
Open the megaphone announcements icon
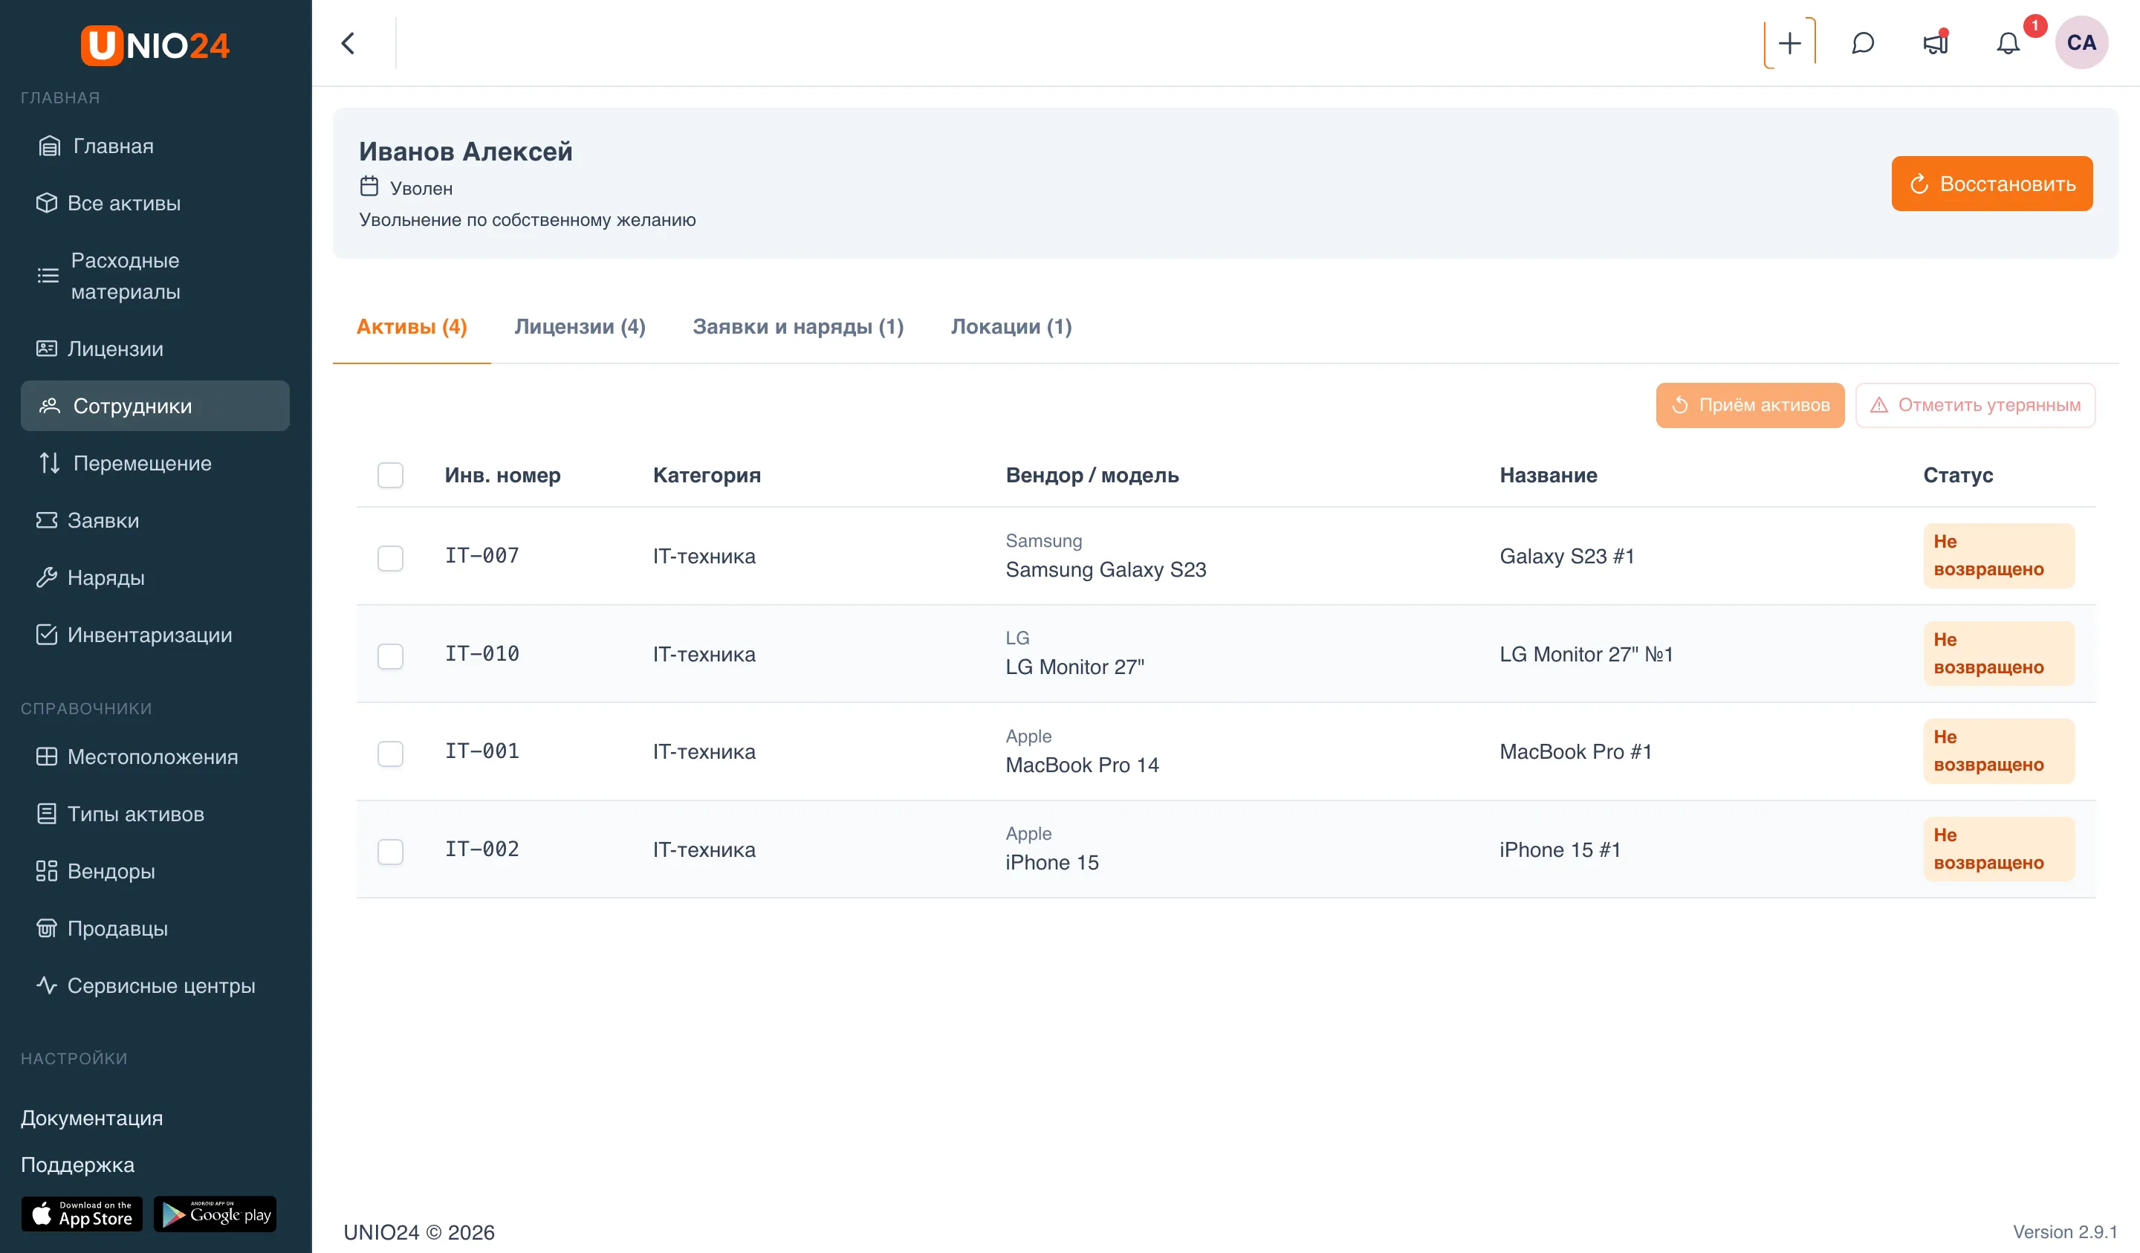click(x=1936, y=43)
